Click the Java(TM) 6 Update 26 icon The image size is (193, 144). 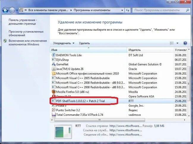pos(54,69)
